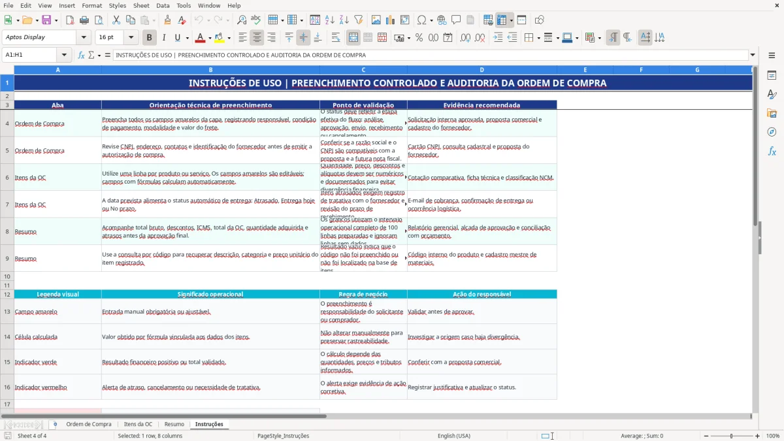
Task: Open Find & Replace
Action: [242, 20]
